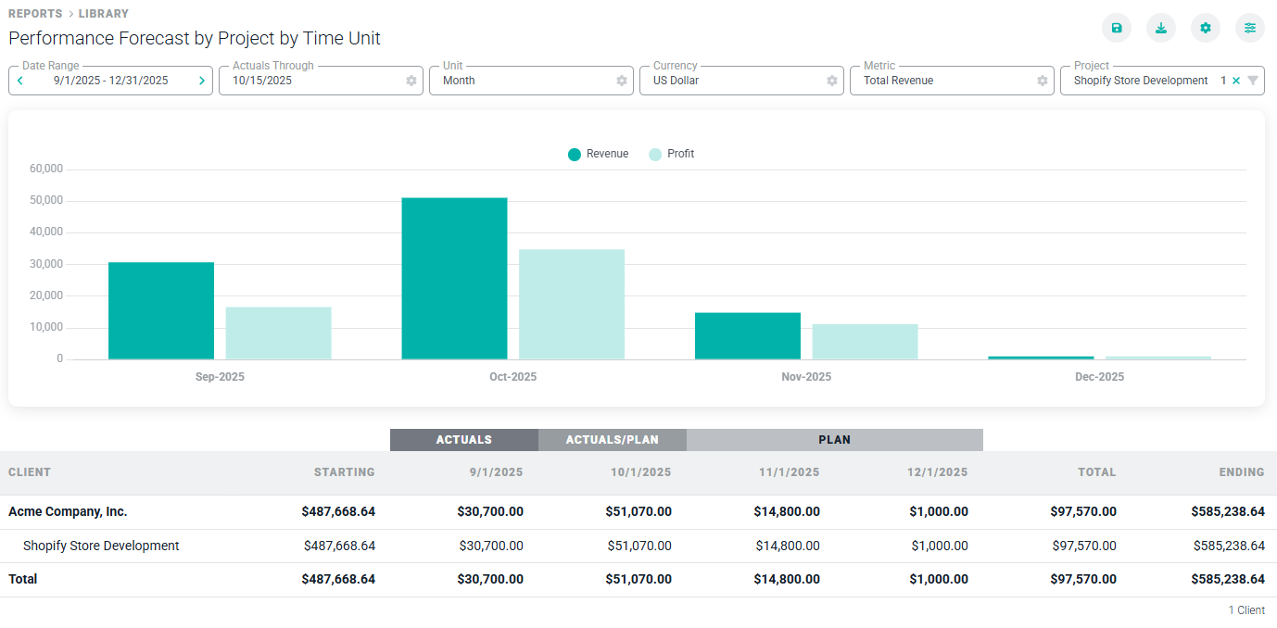Image resolution: width=1277 pixels, height=628 pixels.
Task: Click the Metric field gear icon
Action: 1043,81
